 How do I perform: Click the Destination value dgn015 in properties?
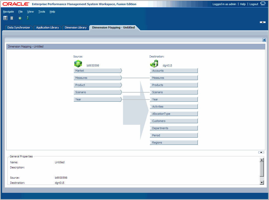[59, 183]
